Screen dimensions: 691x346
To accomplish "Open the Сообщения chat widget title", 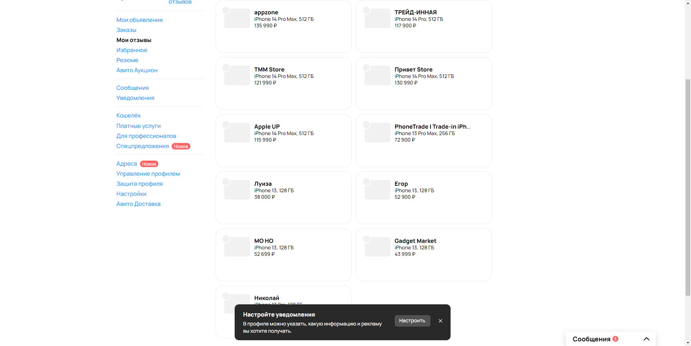I will [x=591, y=339].
